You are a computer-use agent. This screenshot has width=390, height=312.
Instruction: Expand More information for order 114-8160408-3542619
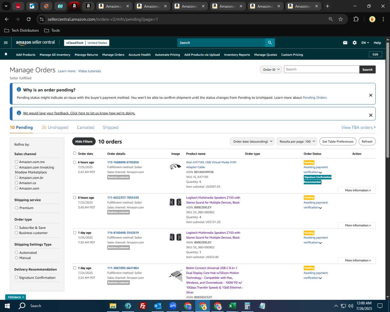[357, 261]
